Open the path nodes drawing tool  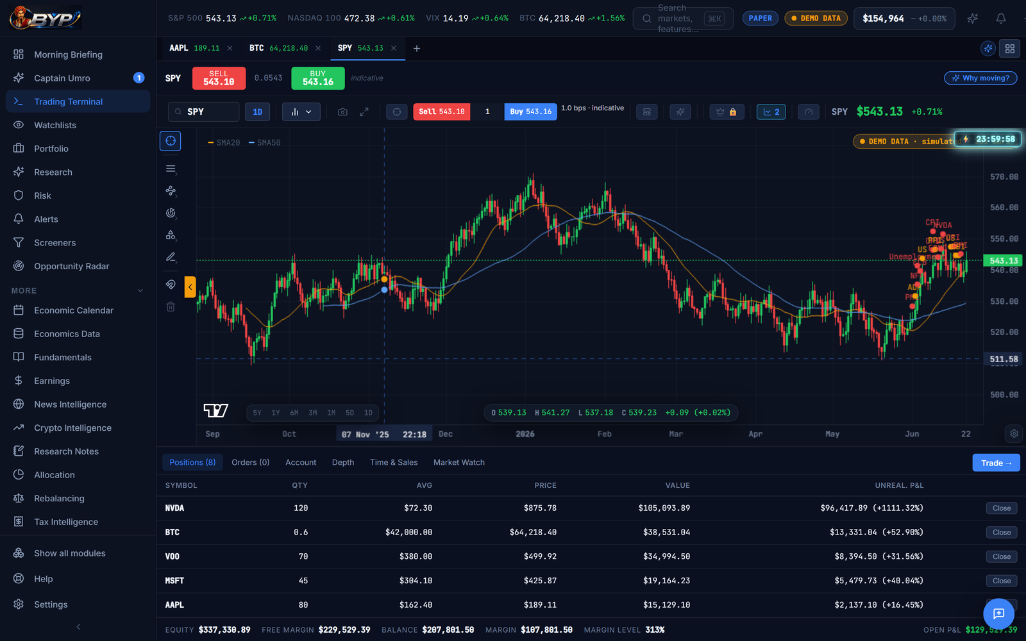(171, 191)
